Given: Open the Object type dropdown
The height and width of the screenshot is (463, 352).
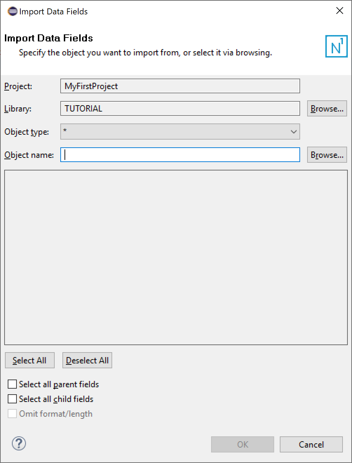Looking at the screenshot, I should click(x=180, y=132).
